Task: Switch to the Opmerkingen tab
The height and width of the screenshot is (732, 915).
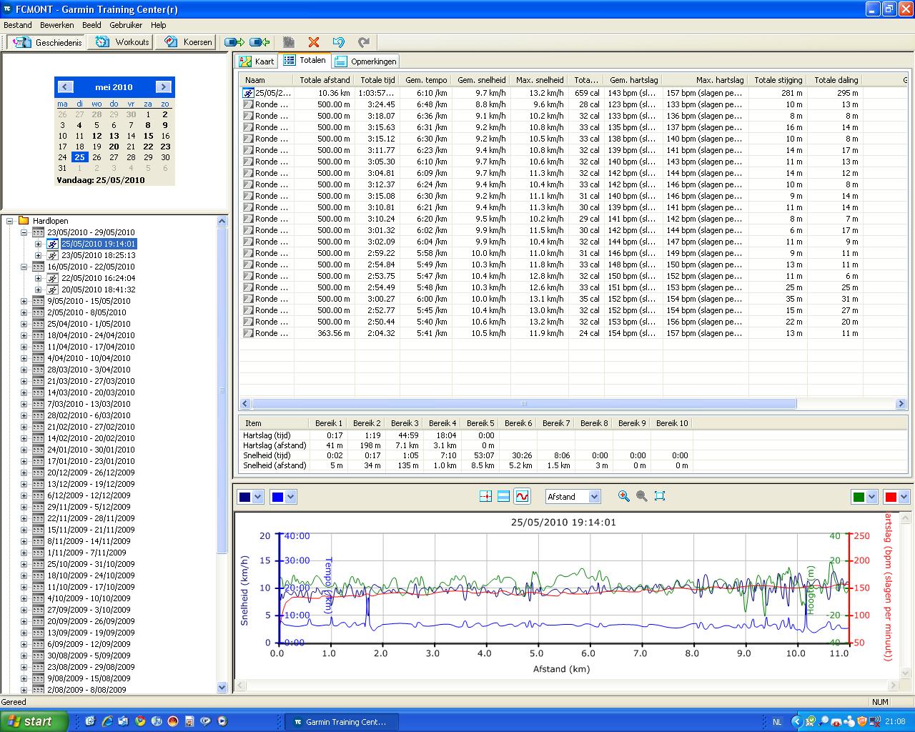Action: coord(365,61)
